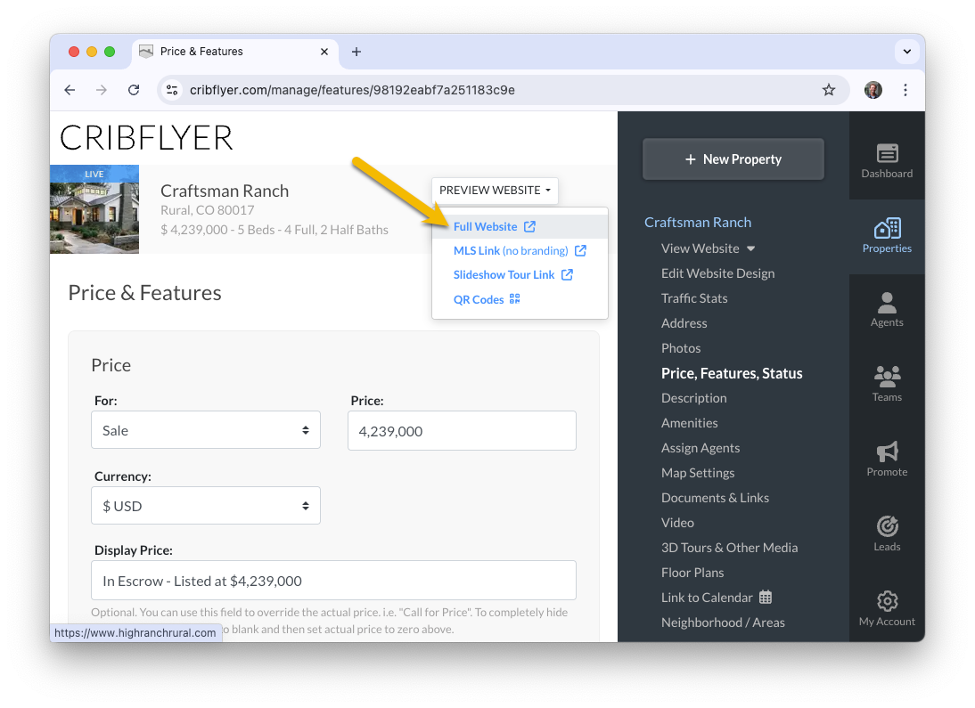The height and width of the screenshot is (708, 975).
Task: Click the calendar icon beside Link to Calendar
Action: (x=766, y=598)
